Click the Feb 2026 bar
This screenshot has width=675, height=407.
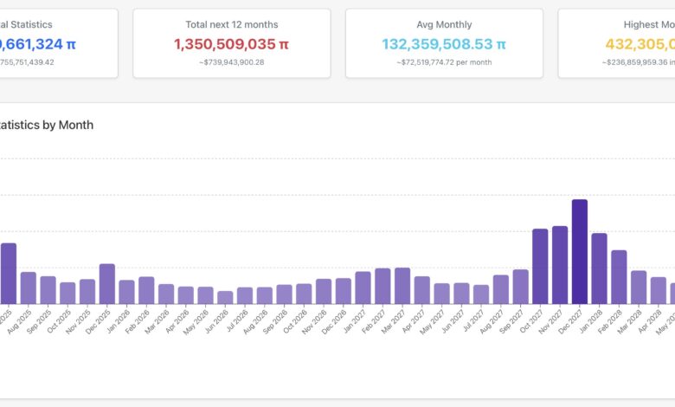pos(146,291)
